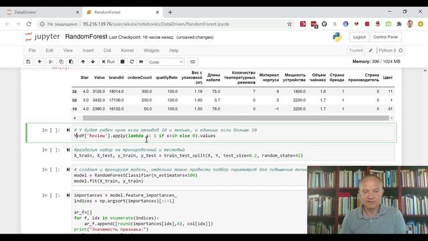Viewport: 428px width, 241px height.
Task: Open the Cell menu
Action: click(107, 51)
